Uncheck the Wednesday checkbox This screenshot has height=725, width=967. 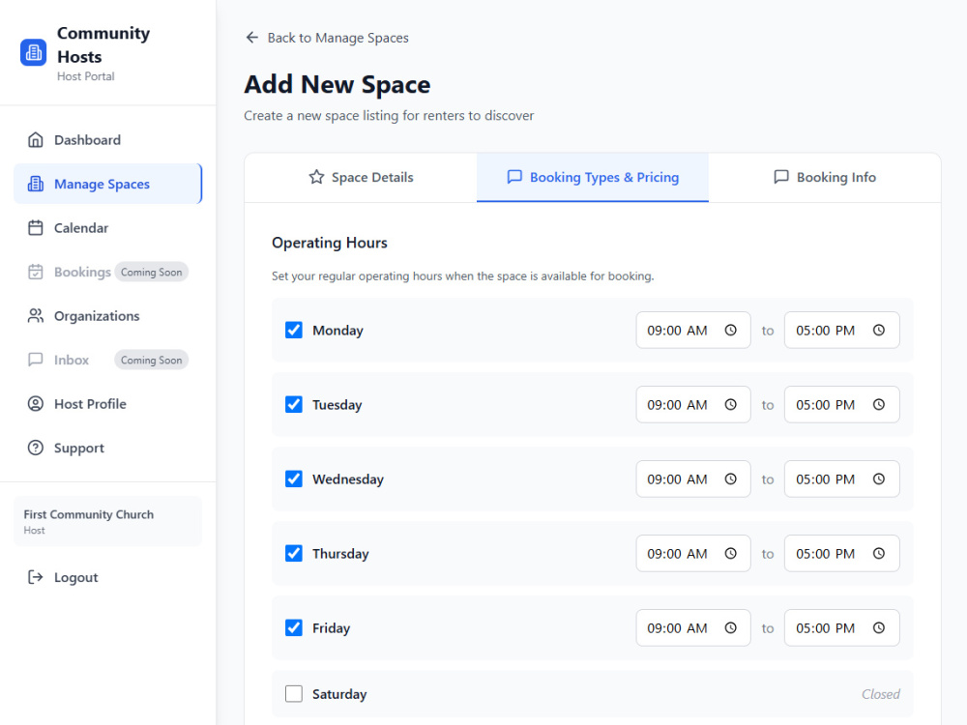(x=294, y=479)
